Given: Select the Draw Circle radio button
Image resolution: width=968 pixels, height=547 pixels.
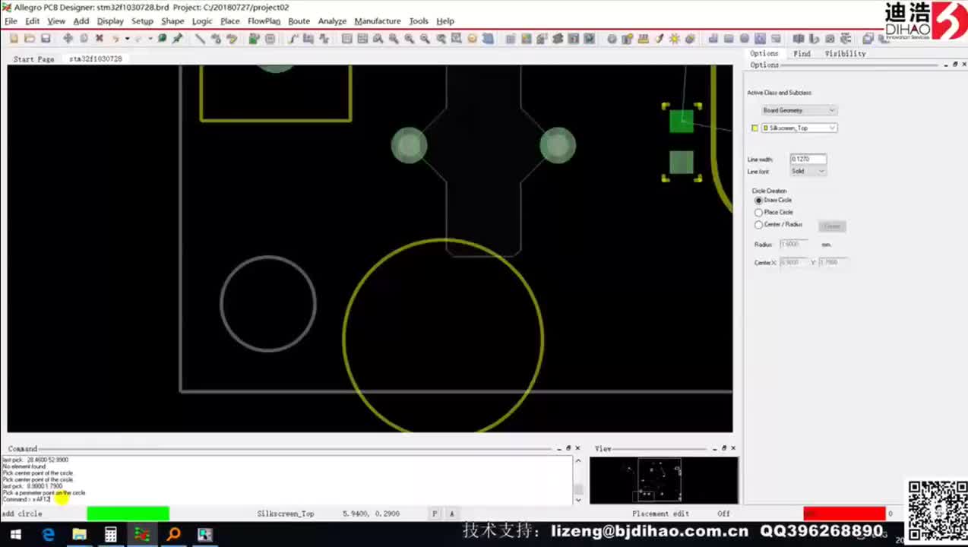Looking at the screenshot, I should click(x=758, y=200).
